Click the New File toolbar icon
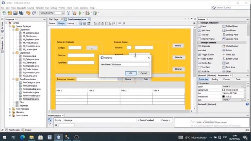 tap(4, 13)
